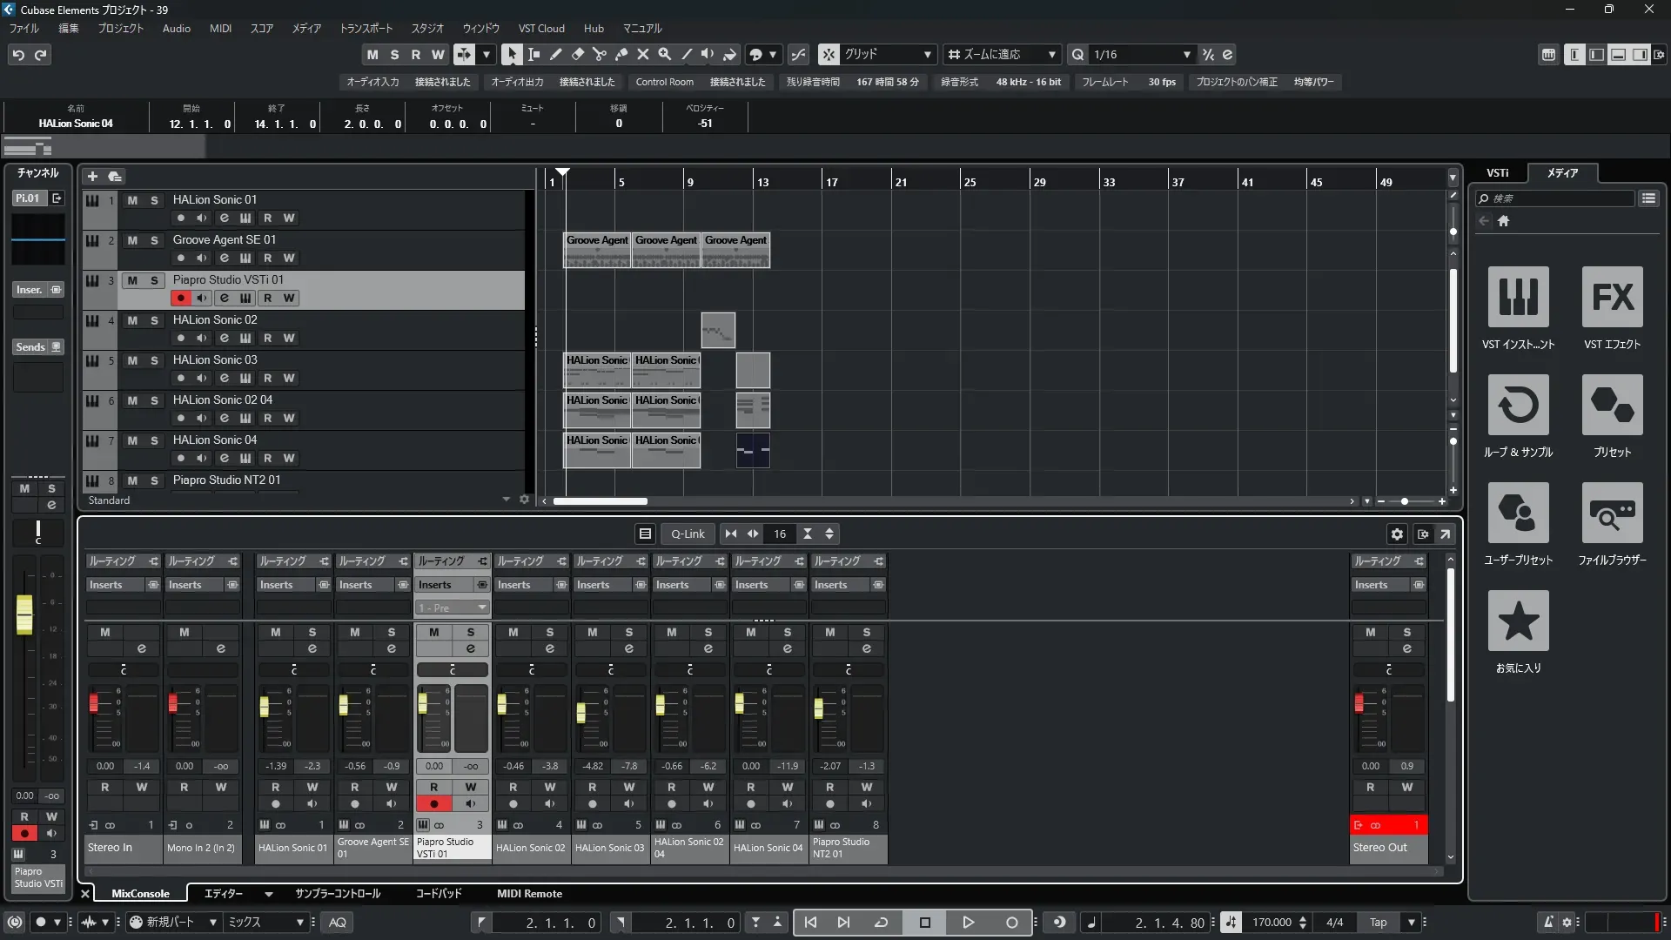Image resolution: width=1671 pixels, height=940 pixels.
Task: Click the Tap tempo button
Action: pyautogui.click(x=1378, y=923)
